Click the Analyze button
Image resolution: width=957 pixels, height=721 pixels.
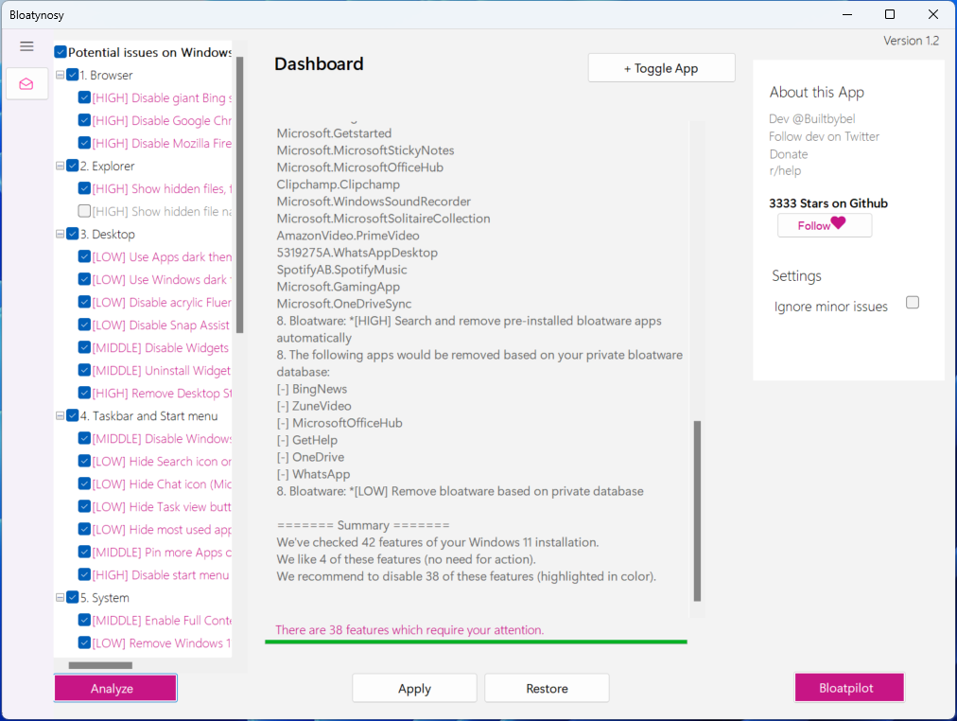(x=115, y=688)
